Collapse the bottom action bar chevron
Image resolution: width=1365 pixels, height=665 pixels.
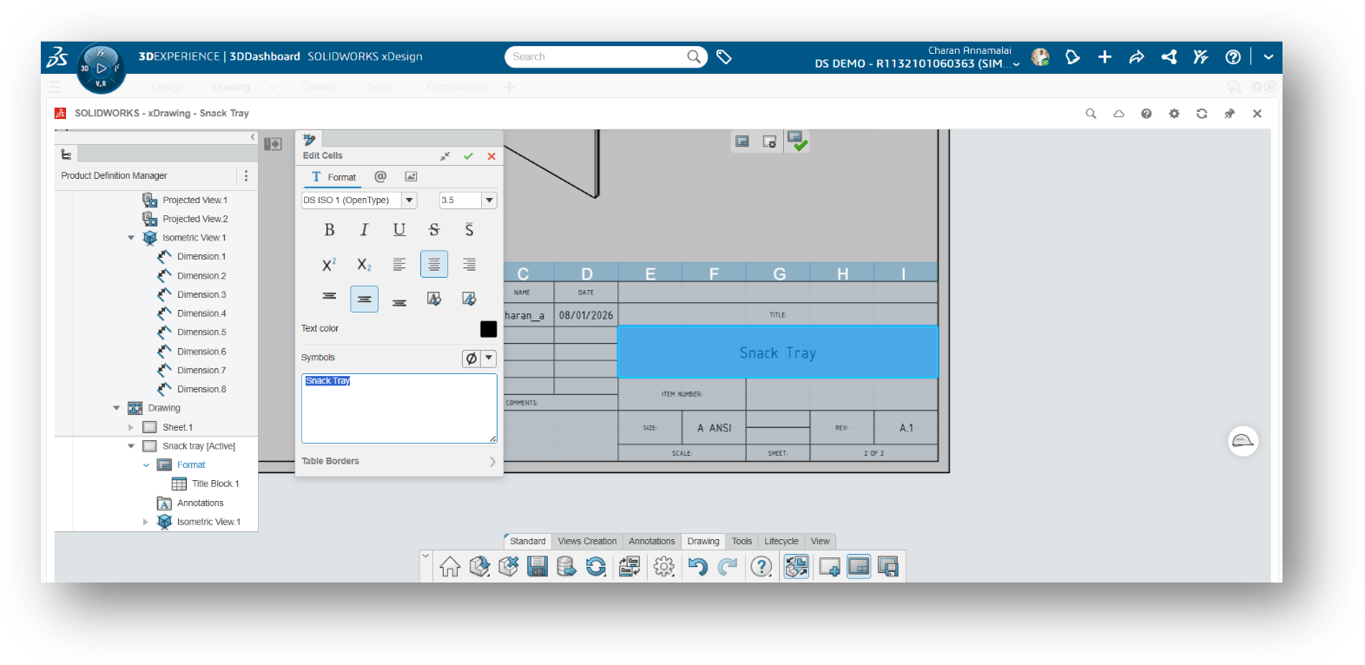click(x=425, y=556)
